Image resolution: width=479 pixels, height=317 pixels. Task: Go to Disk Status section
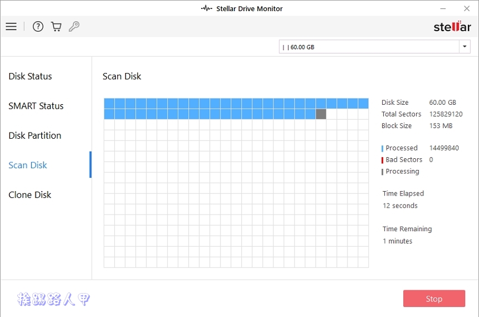[30, 76]
